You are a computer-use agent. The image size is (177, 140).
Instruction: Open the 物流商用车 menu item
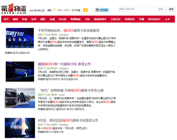[x=100, y=19]
